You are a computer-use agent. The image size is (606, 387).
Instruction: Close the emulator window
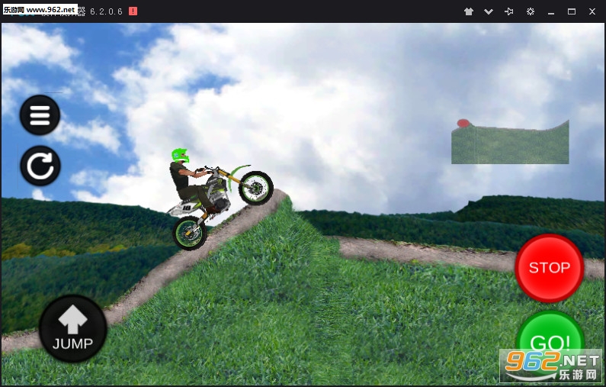coord(592,11)
